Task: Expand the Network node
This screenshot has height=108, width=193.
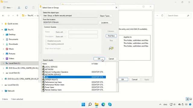Action: 2,91
